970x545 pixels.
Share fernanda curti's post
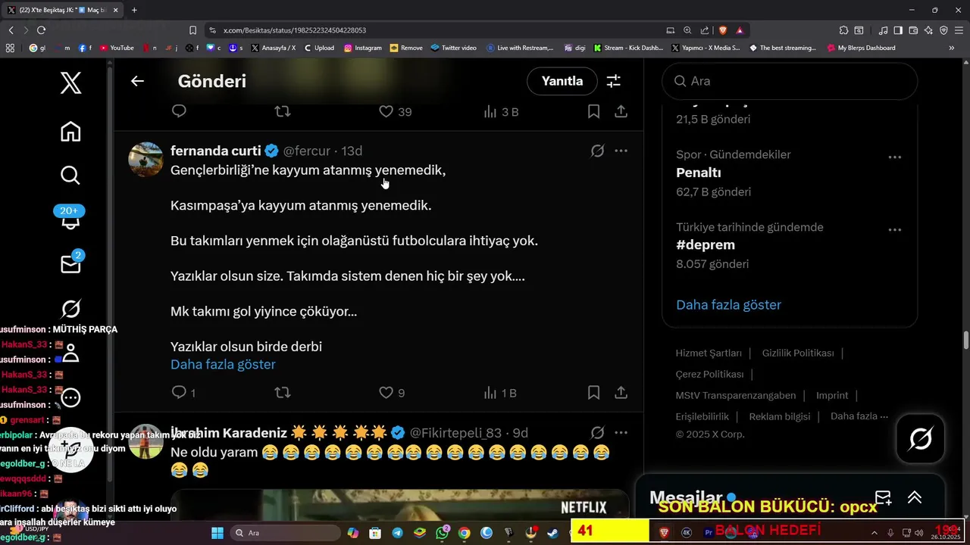click(621, 393)
